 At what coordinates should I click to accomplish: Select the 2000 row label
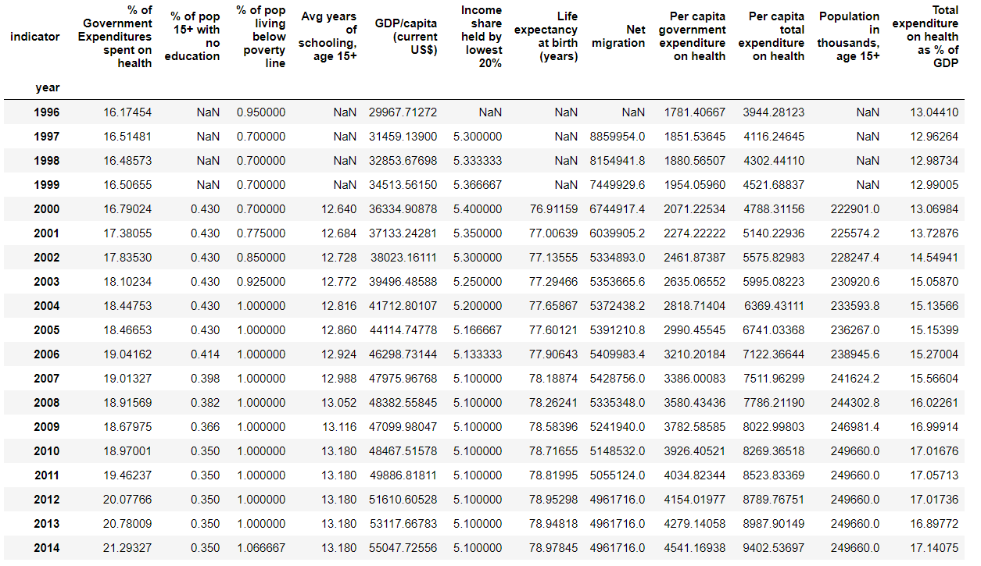coord(47,209)
